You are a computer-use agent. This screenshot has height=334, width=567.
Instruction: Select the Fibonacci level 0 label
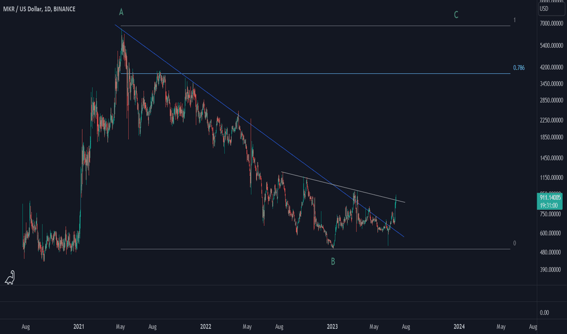(515, 243)
